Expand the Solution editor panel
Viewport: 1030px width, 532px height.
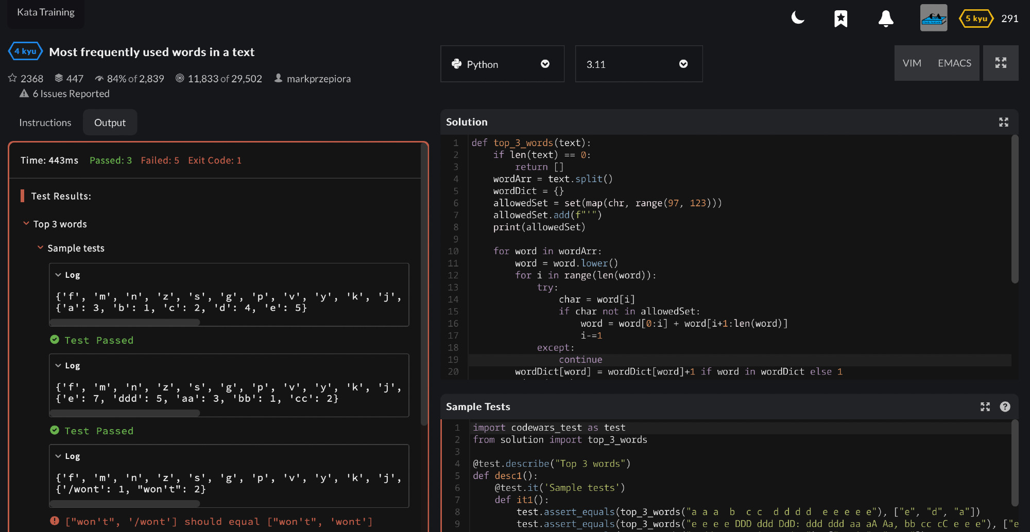pyautogui.click(x=1004, y=122)
